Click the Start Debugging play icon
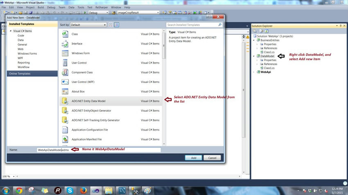The image size is (348, 195). pos(85,13)
